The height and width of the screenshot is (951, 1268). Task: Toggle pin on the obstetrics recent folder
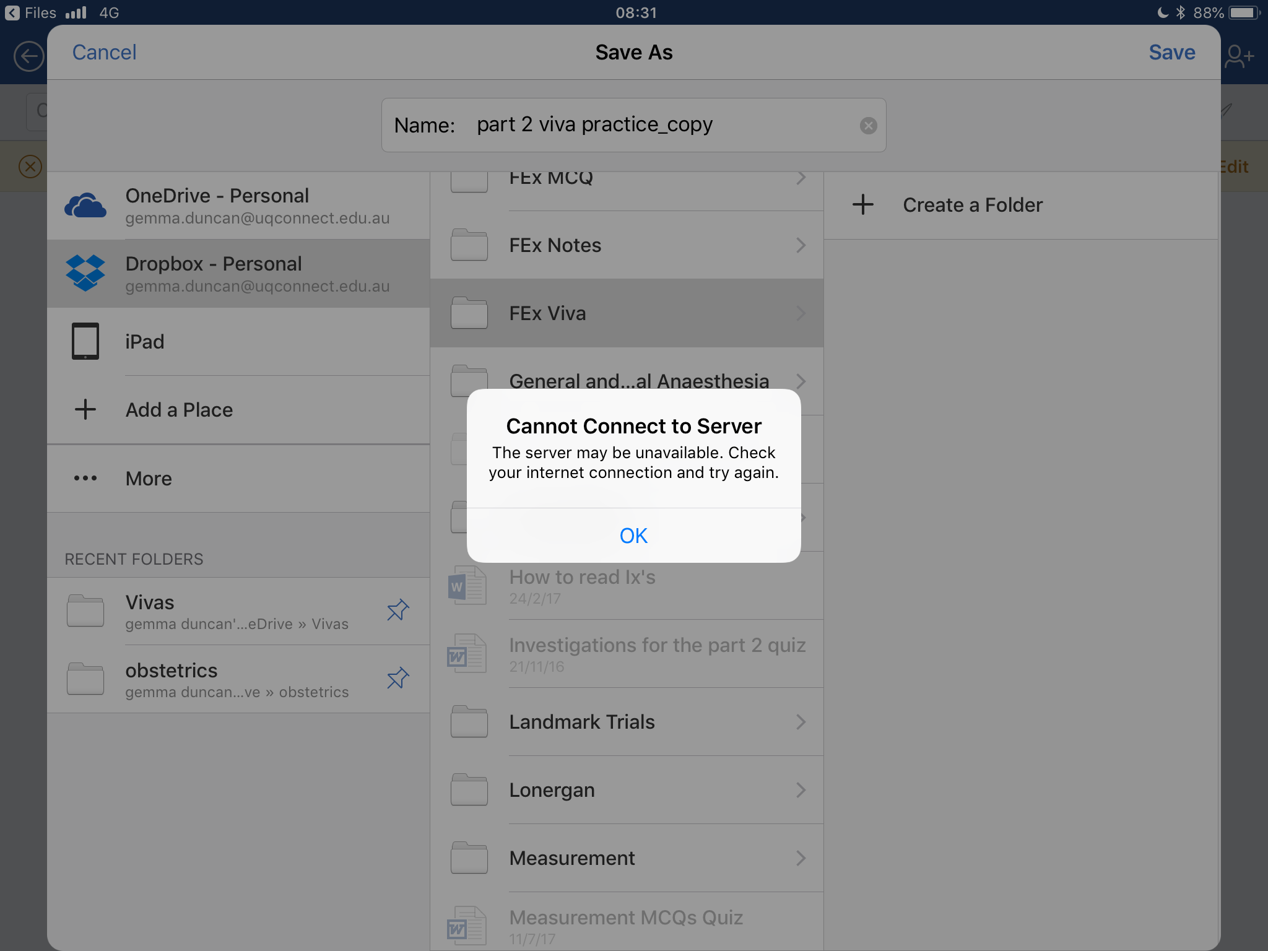click(x=397, y=679)
